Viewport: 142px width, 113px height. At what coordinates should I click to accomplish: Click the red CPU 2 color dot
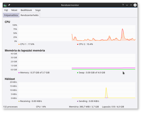click(78, 44)
